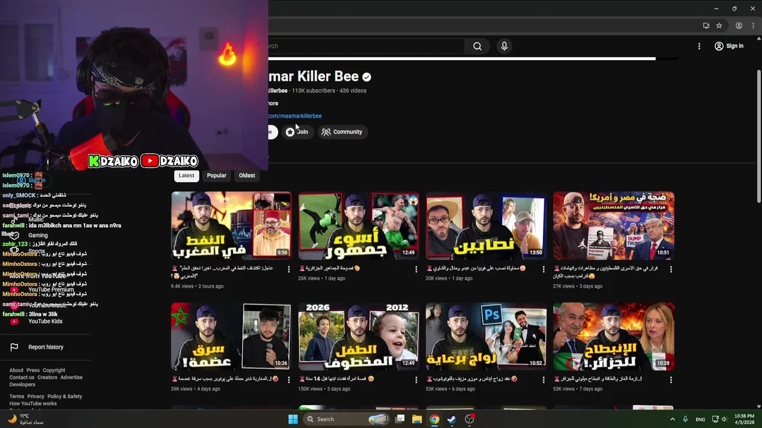
Task: Click inside the YouTube search field
Action: (x=366, y=46)
